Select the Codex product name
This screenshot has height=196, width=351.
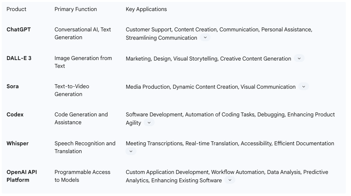click(x=15, y=114)
